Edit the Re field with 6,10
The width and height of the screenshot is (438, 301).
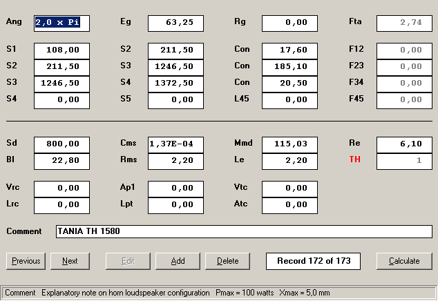click(404, 145)
